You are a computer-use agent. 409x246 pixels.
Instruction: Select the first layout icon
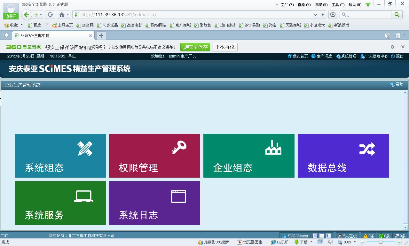tap(315, 236)
